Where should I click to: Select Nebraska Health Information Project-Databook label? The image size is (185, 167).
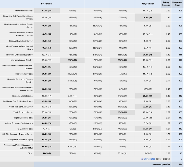(x=17, y=67)
